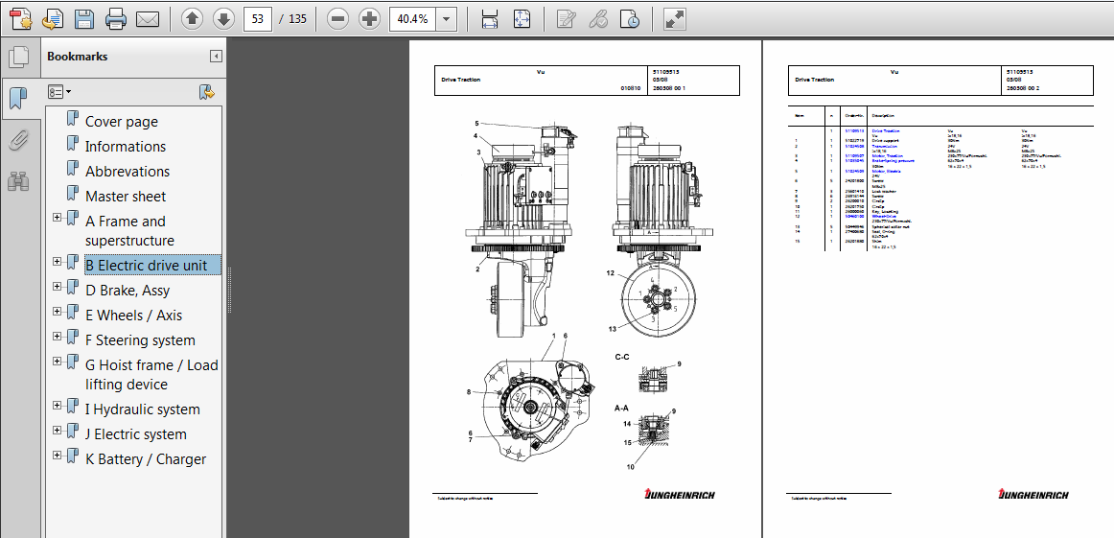
Task: Follow the blue Motor, Traction parts link
Action: 888,155
